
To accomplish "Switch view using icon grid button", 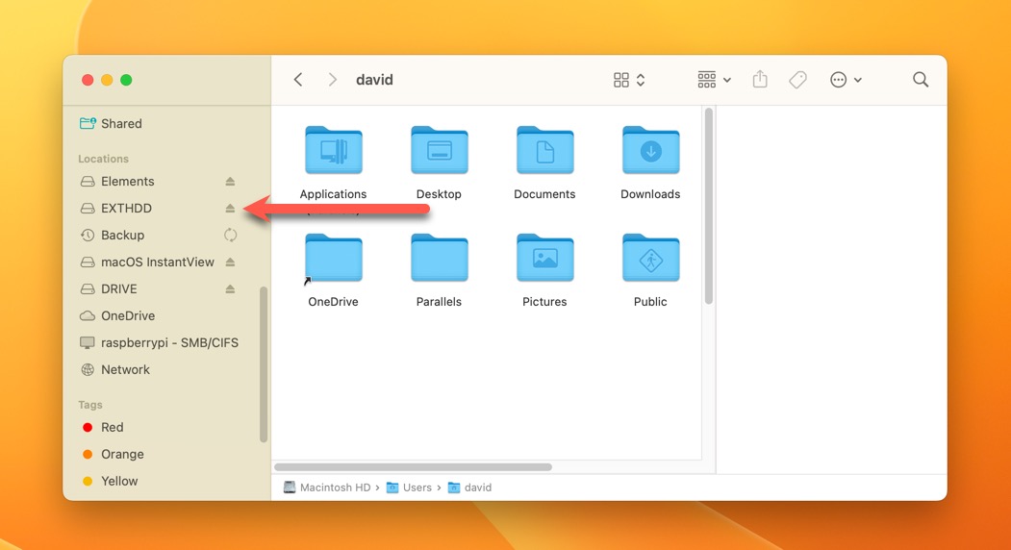I will 629,79.
